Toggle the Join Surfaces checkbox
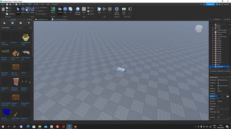 pos(36,14)
